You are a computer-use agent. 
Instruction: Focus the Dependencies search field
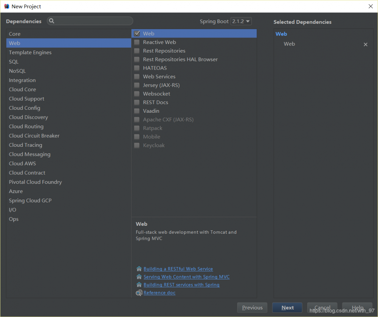[90, 21]
